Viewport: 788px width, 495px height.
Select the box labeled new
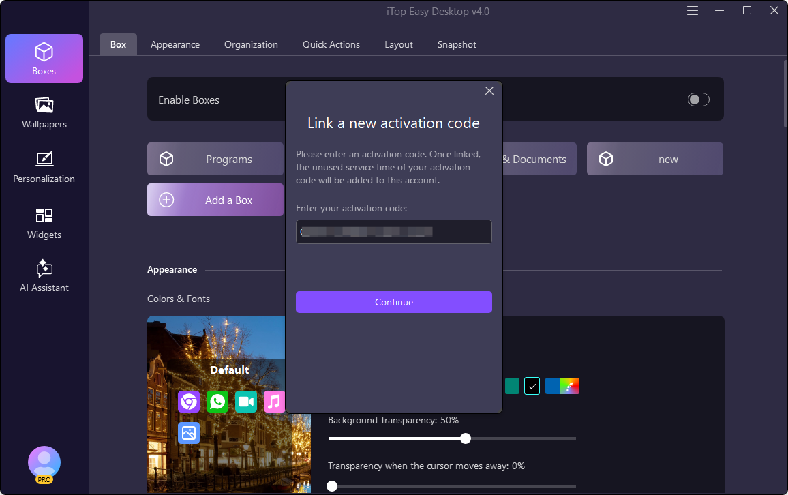click(x=654, y=159)
